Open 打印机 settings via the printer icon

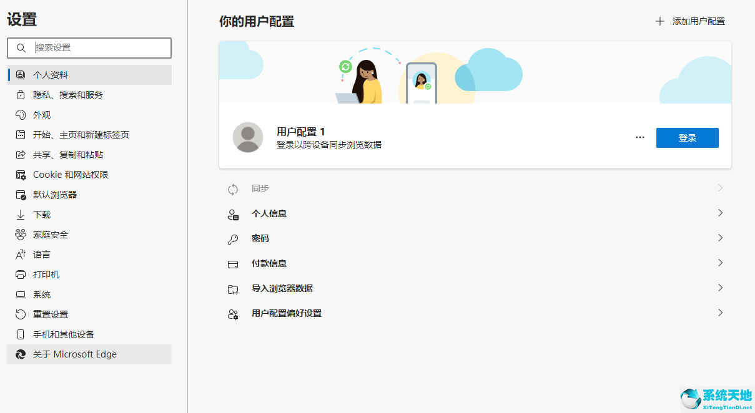click(21, 274)
